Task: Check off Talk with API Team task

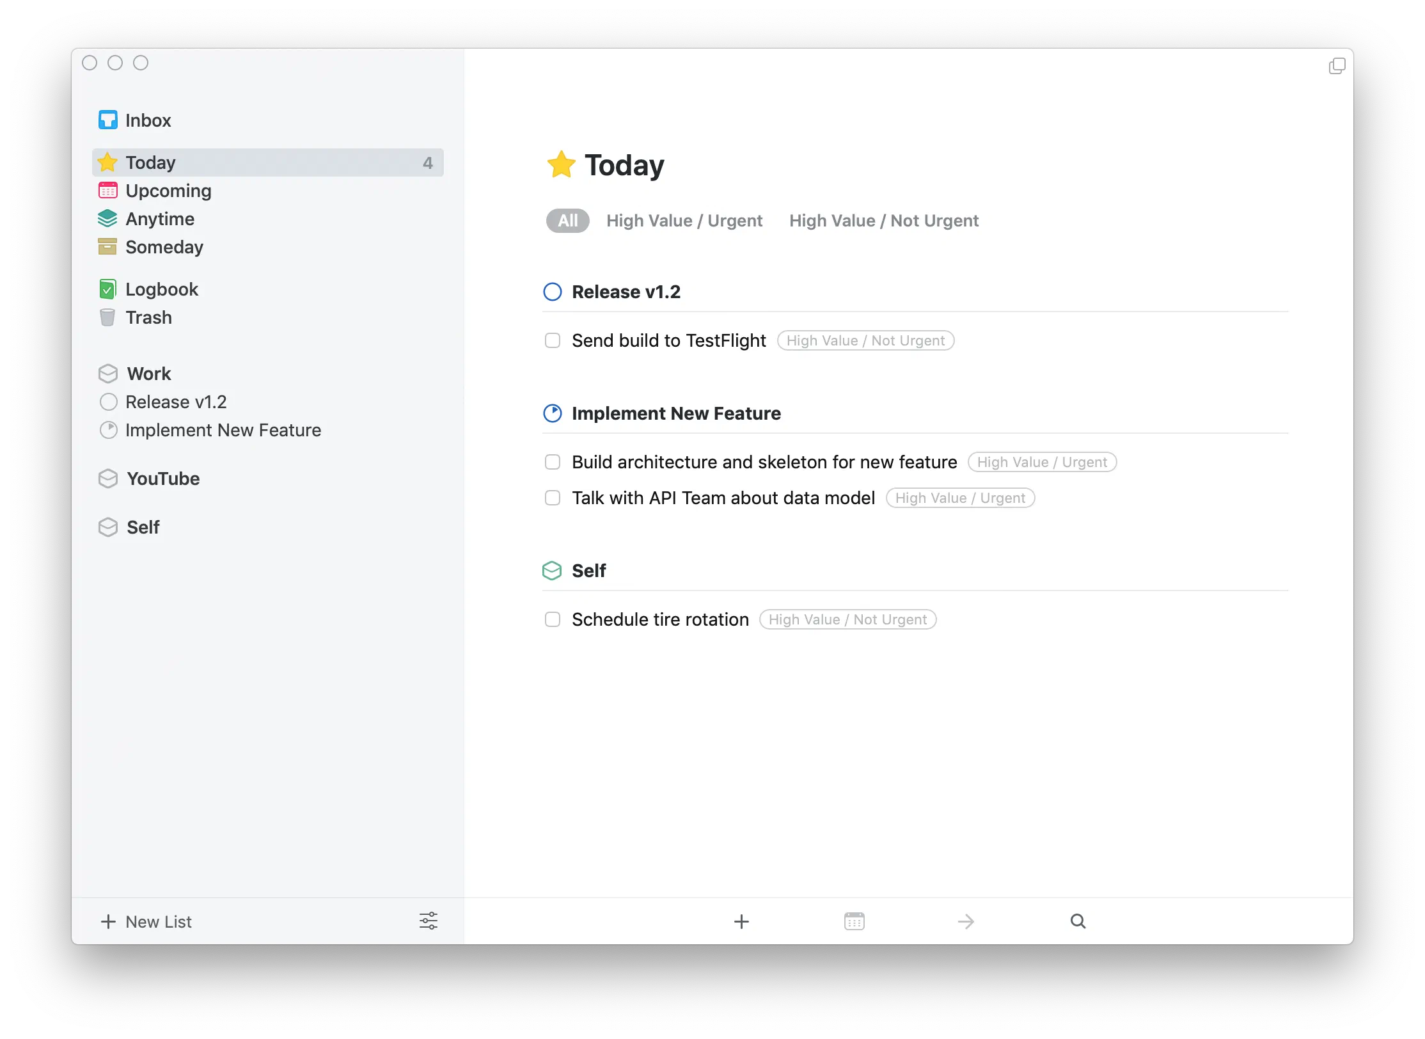Action: click(553, 498)
